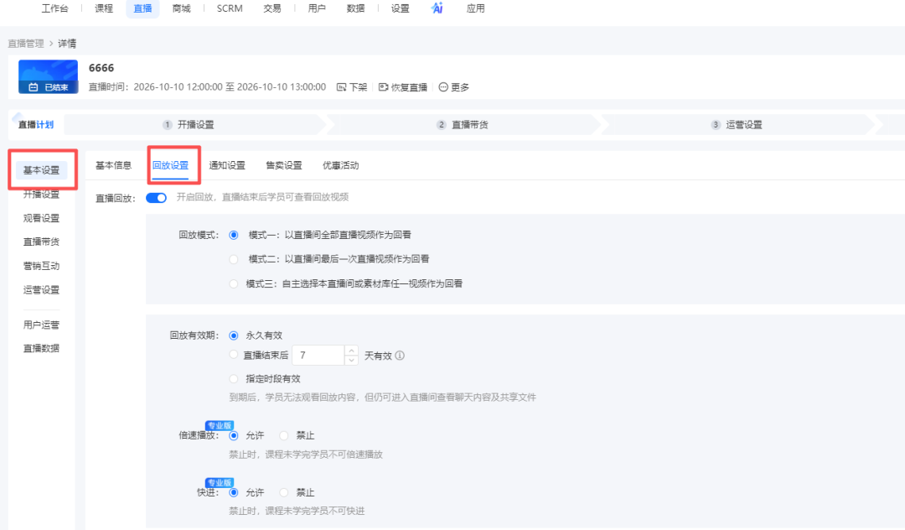Image resolution: width=905 pixels, height=530 pixels.
Task: Open the 交易 top menu
Action: 271,8
